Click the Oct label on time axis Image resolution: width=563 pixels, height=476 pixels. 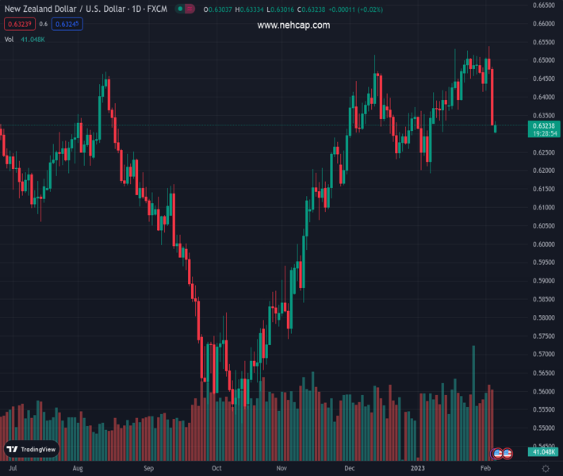tap(216, 468)
